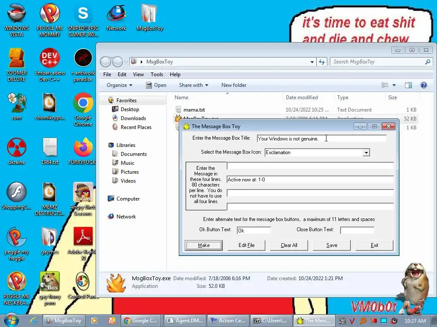The image size is (437, 327).
Task: Open 1984.txt on the desktop
Action: [50, 151]
